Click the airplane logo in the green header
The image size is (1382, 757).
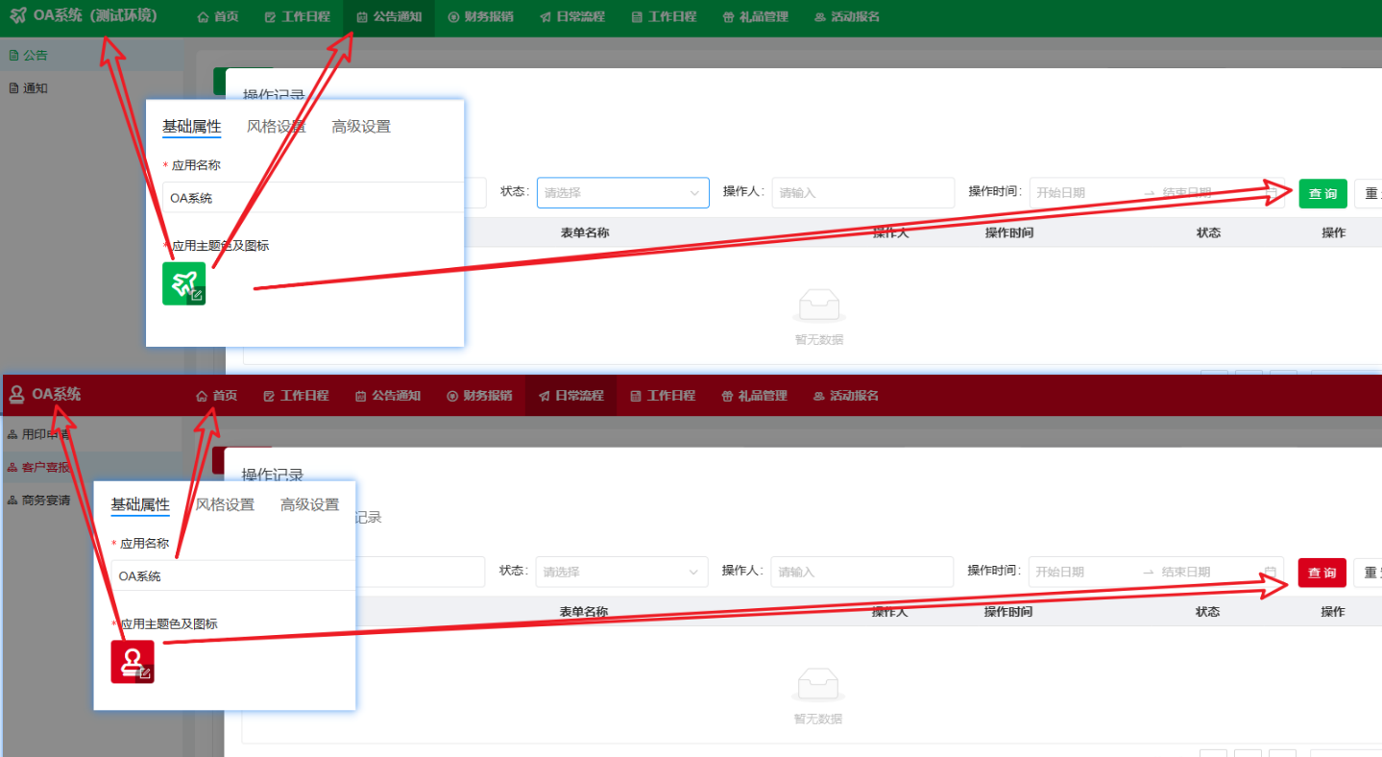(17, 17)
